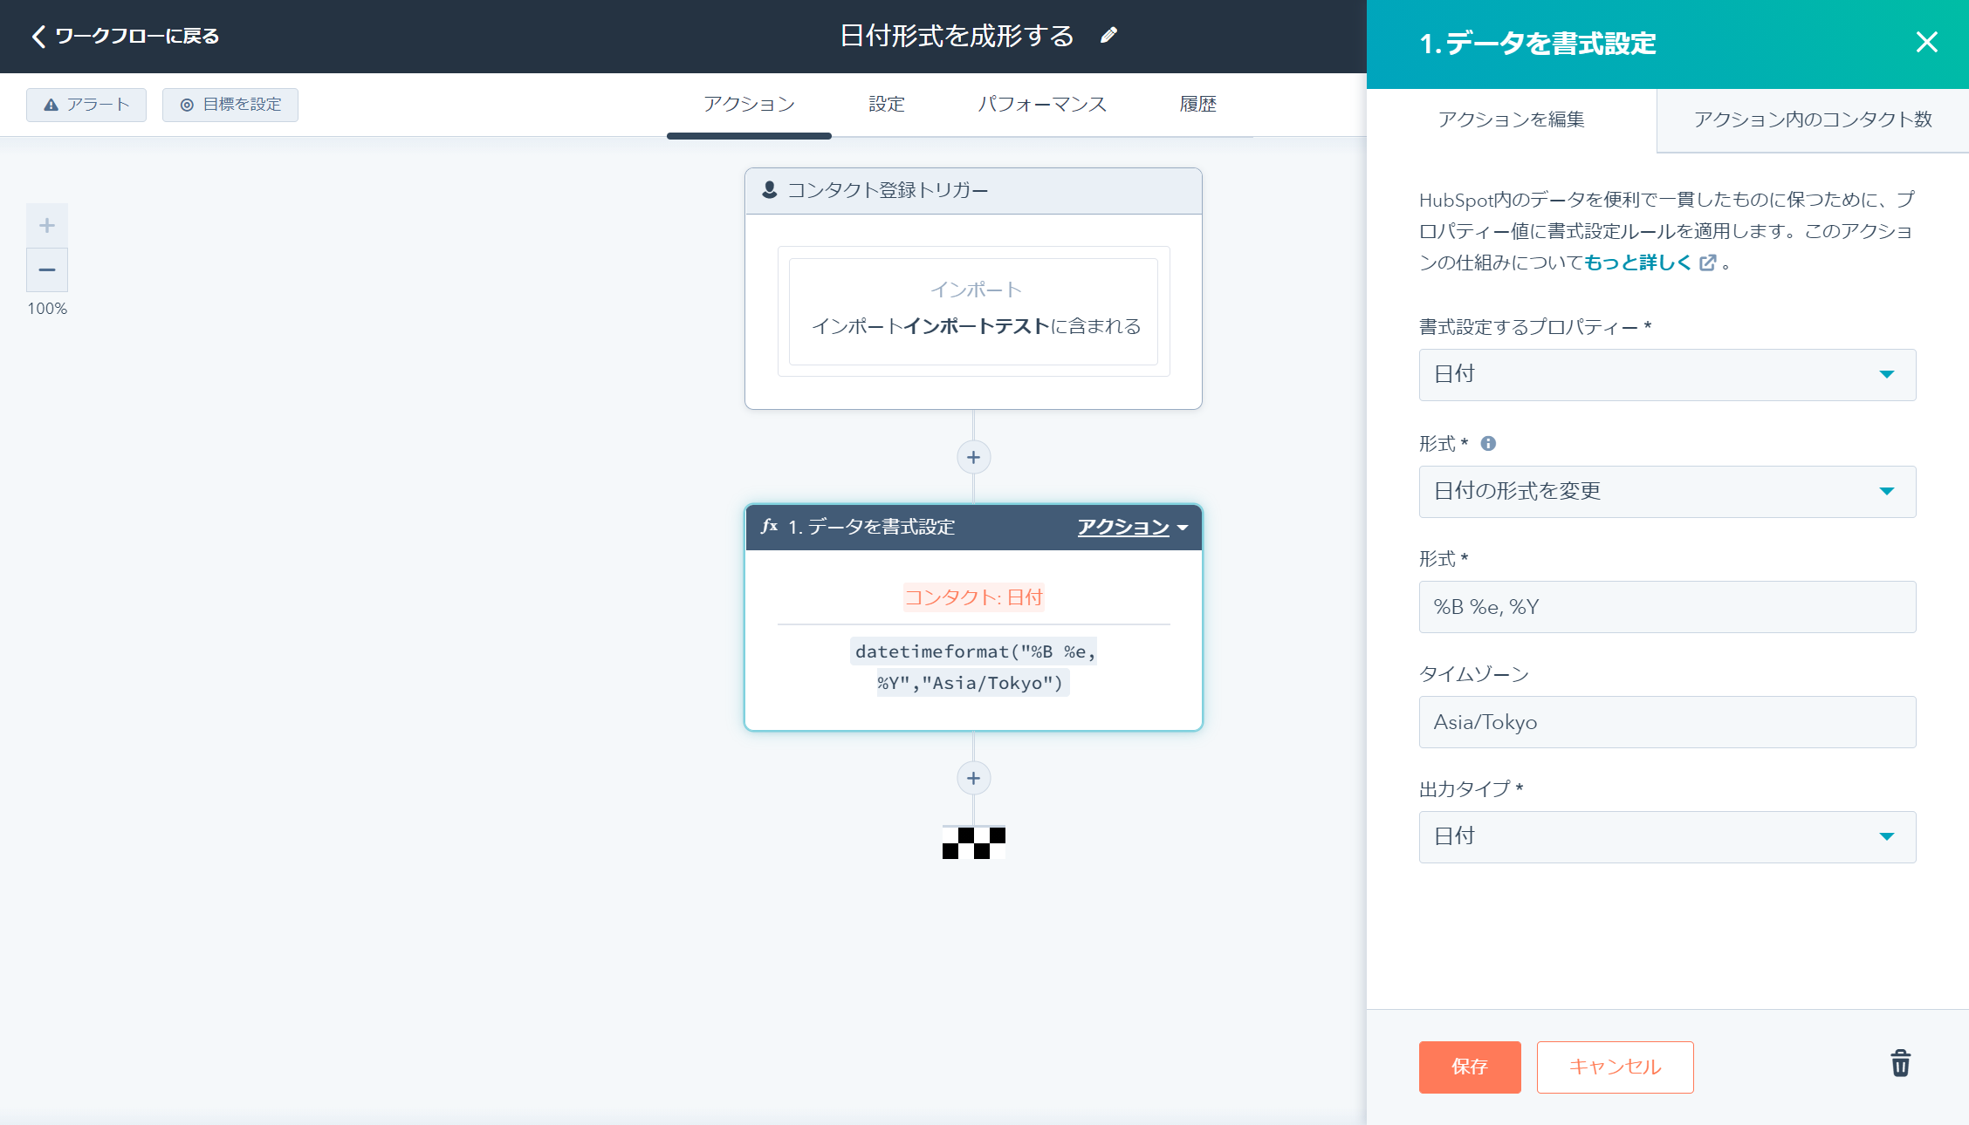Click the info icon next to 形式

click(x=1488, y=443)
